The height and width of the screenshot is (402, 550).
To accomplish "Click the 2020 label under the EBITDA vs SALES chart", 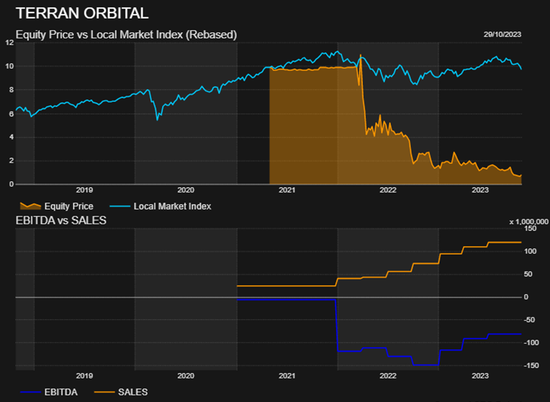I will point(186,376).
